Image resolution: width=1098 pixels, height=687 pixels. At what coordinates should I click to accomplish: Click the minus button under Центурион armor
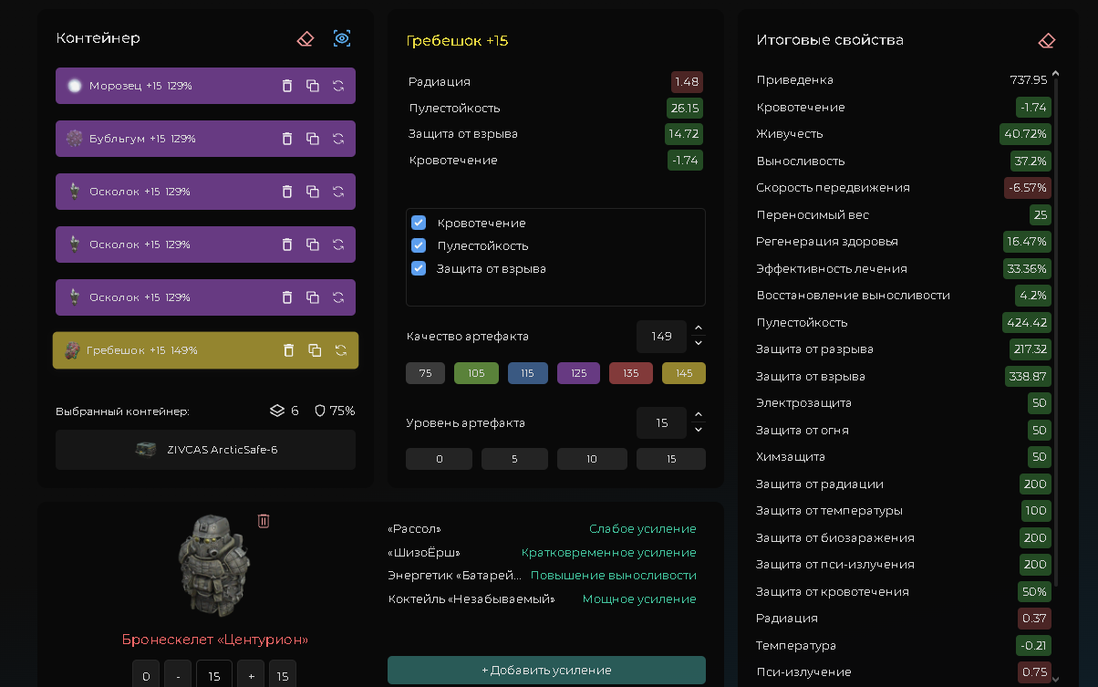178,676
